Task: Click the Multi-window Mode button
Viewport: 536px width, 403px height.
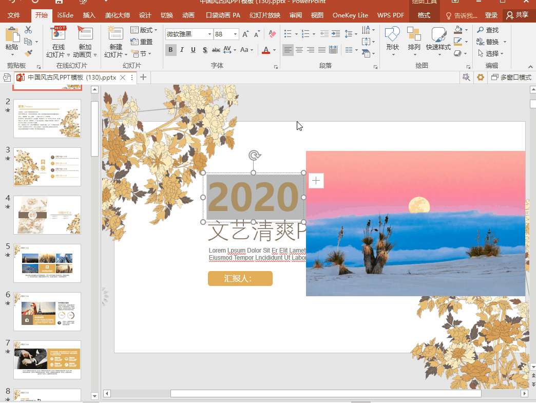Action: point(511,78)
